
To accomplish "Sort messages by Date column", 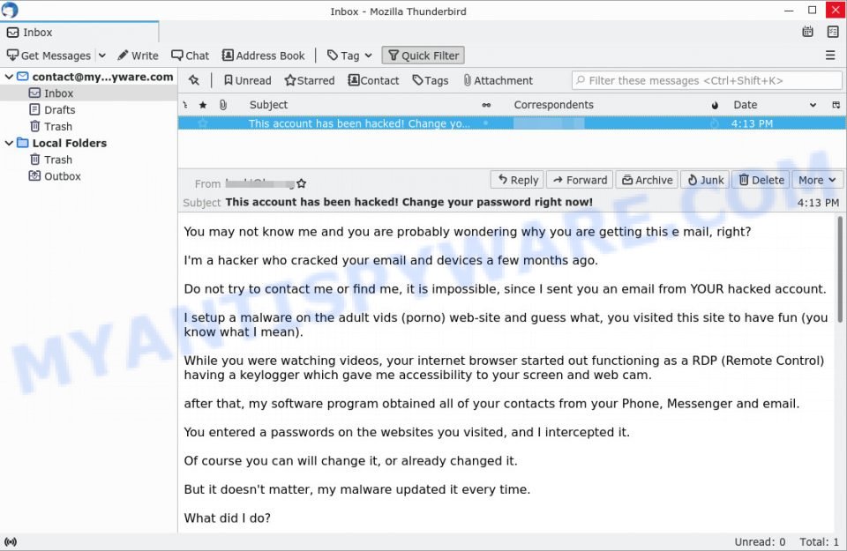I will point(746,105).
